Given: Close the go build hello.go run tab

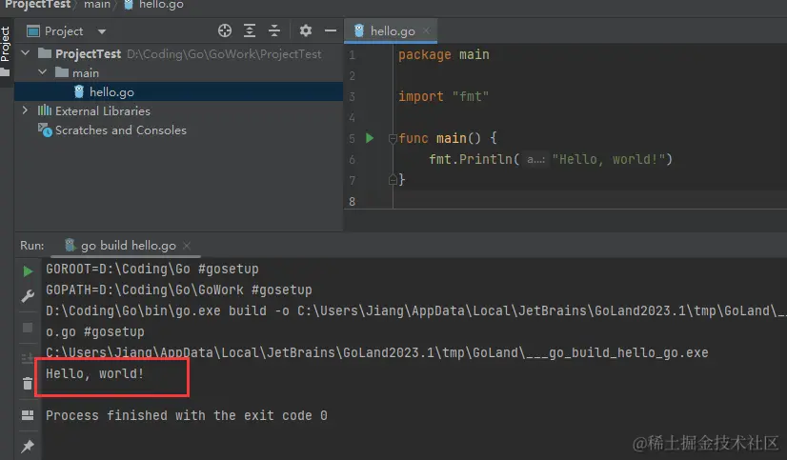Looking at the screenshot, I should point(187,246).
